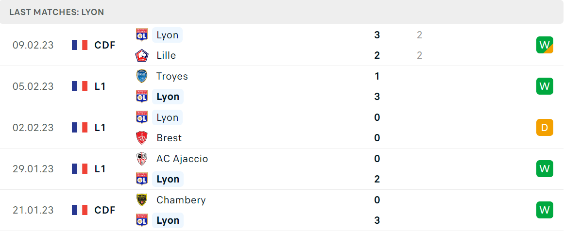Screen dimensions: 564x232
Task: Click French flag beside 05.02.23 L1
Action: (x=80, y=86)
